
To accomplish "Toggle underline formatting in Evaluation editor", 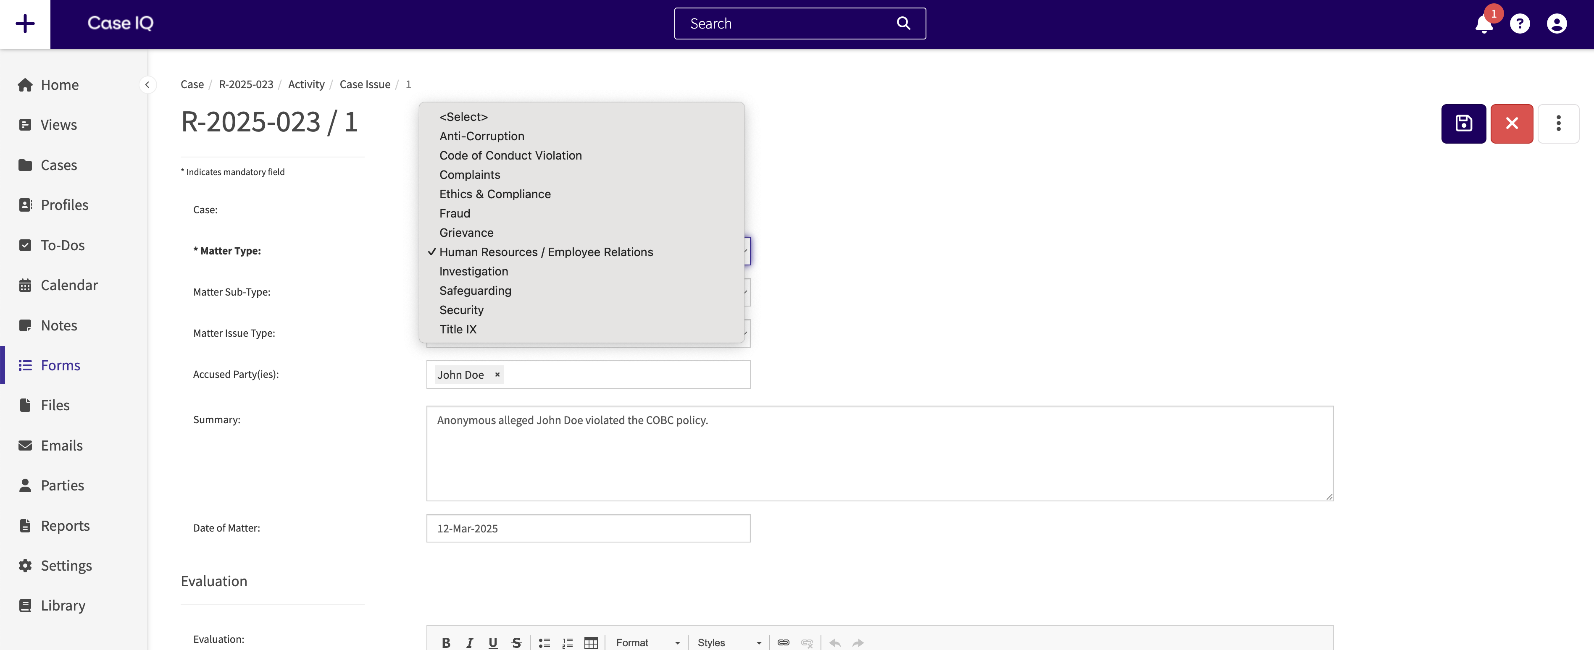I will tap(492, 642).
